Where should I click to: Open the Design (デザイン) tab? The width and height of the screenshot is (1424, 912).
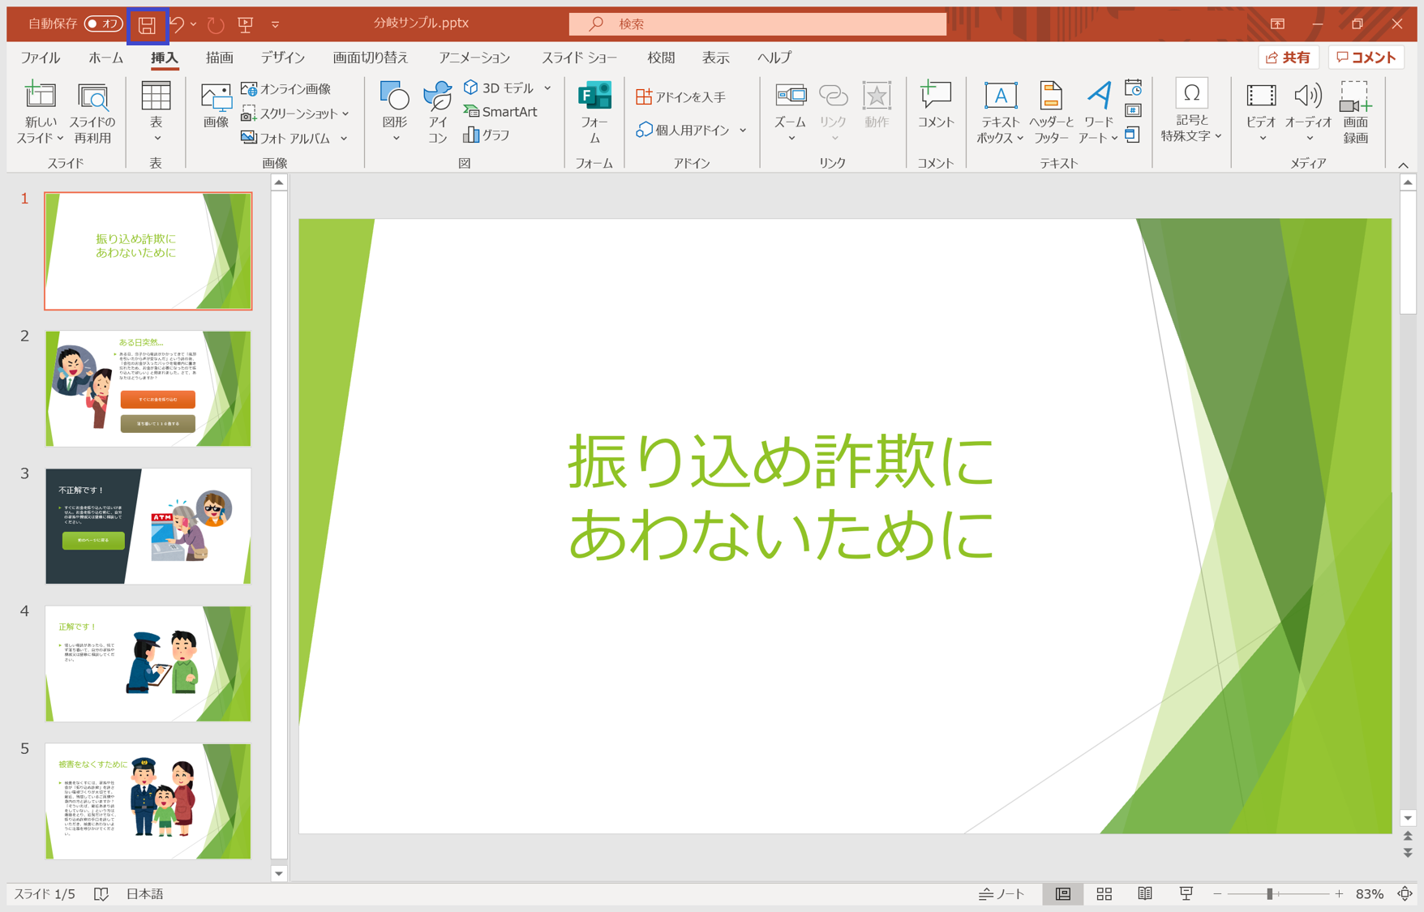tap(282, 58)
